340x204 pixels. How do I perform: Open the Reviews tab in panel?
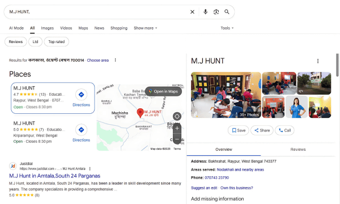click(x=298, y=150)
